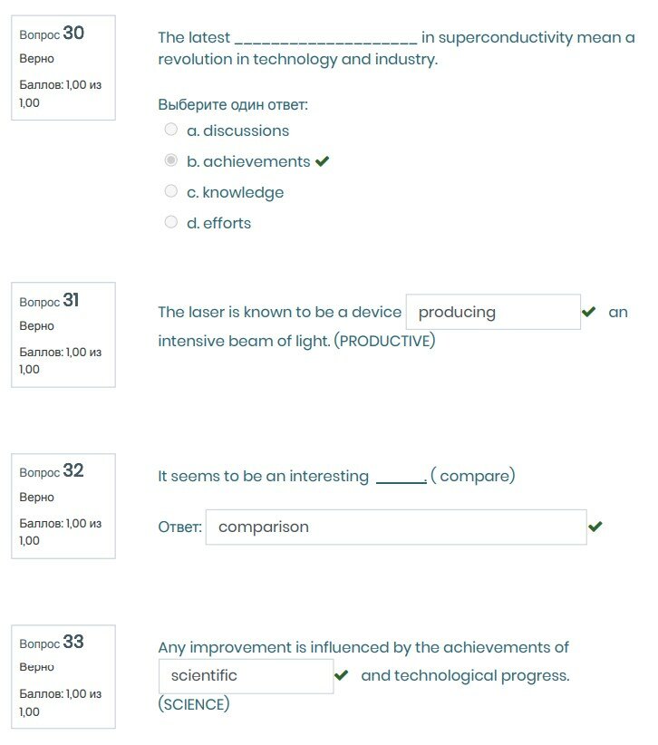The image size is (658, 745).
Task: Click the input field containing producing
Action: [493, 312]
